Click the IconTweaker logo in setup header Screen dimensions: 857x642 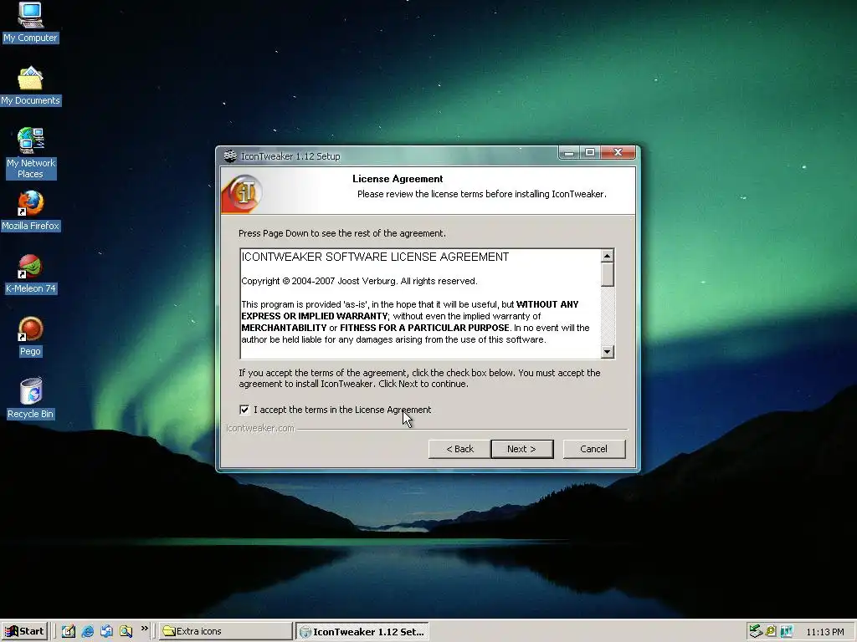(242, 193)
